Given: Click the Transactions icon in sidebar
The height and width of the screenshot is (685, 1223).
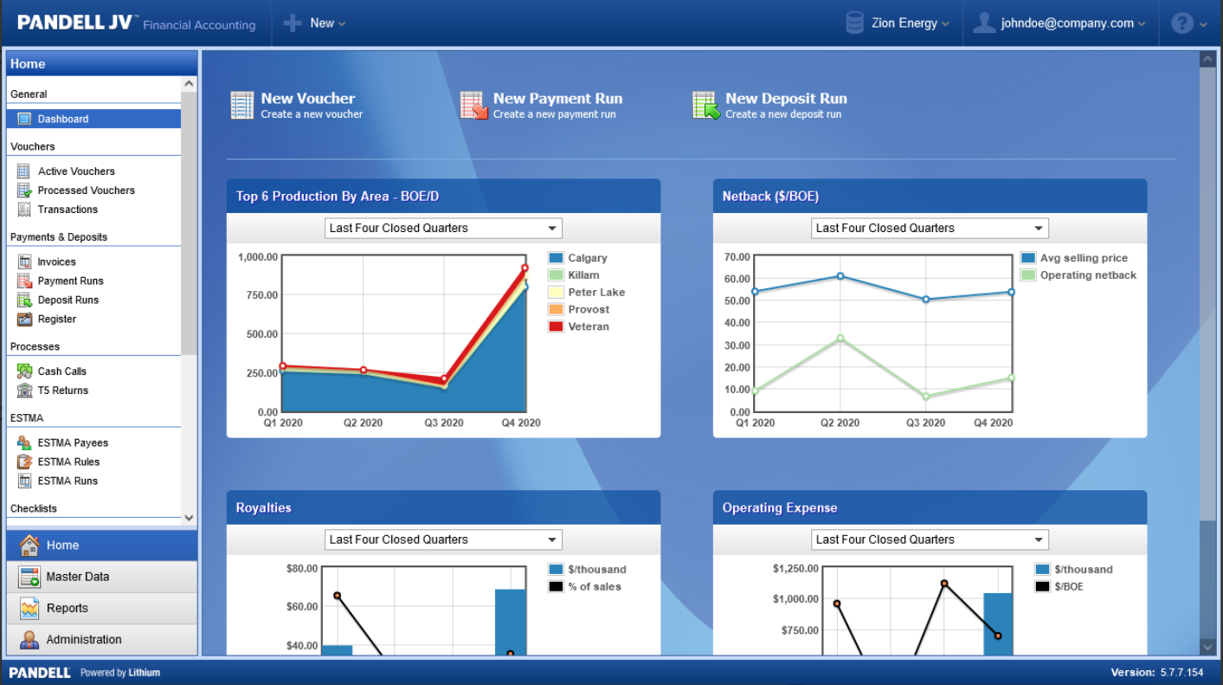Looking at the screenshot, I should tap(24, 210).
